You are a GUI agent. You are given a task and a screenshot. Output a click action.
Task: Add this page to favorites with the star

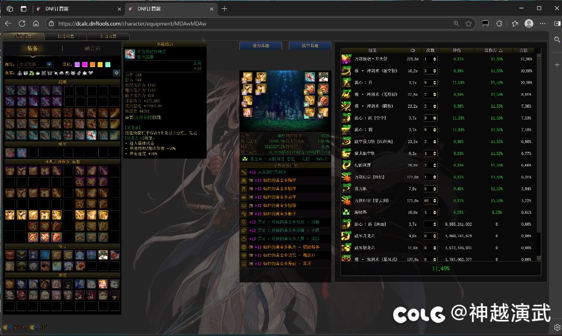468,23
